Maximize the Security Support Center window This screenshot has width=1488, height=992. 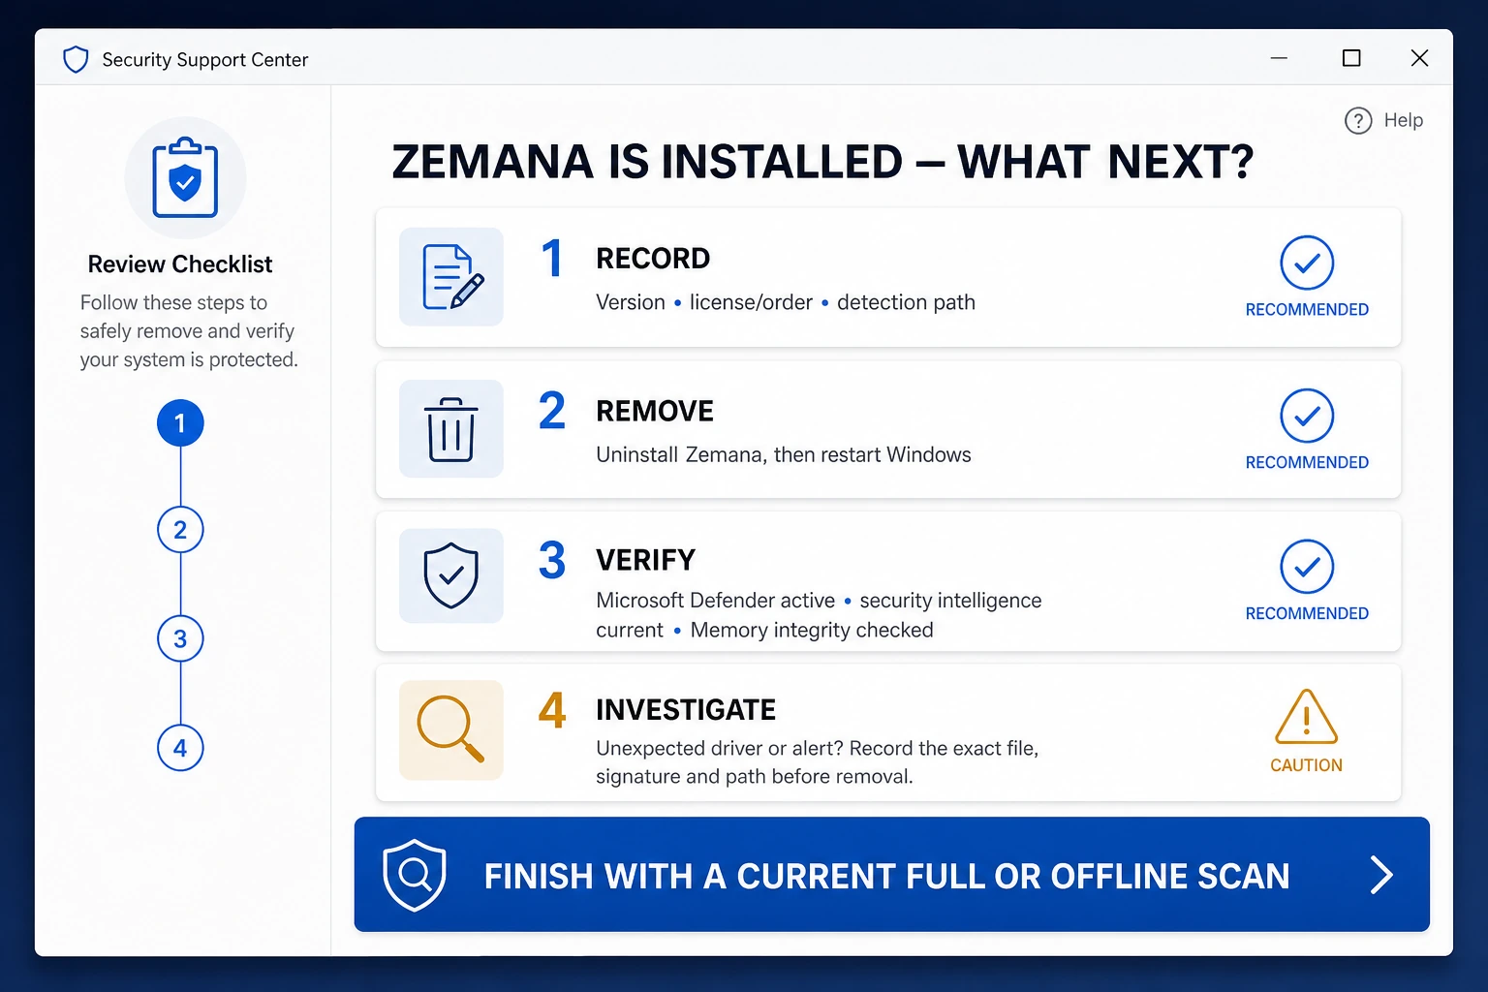pos(1351,58)
